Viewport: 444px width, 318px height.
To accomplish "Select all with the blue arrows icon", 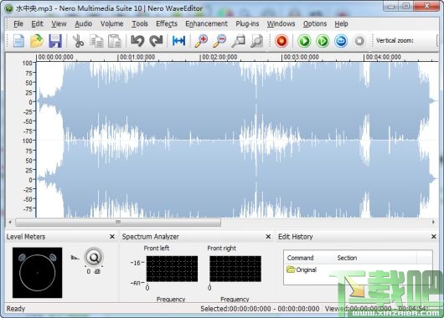I will 179,41.
